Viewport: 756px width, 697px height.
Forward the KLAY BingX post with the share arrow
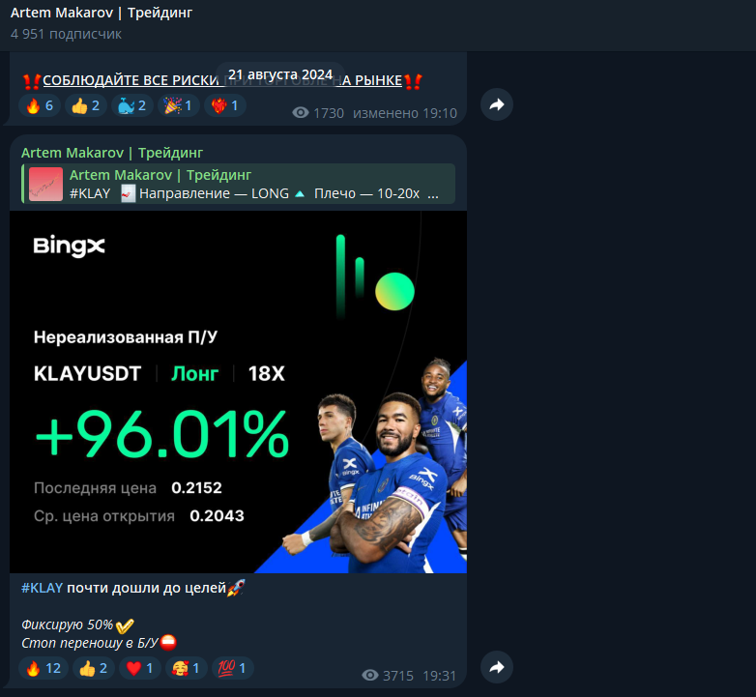(x=497, y=667)
